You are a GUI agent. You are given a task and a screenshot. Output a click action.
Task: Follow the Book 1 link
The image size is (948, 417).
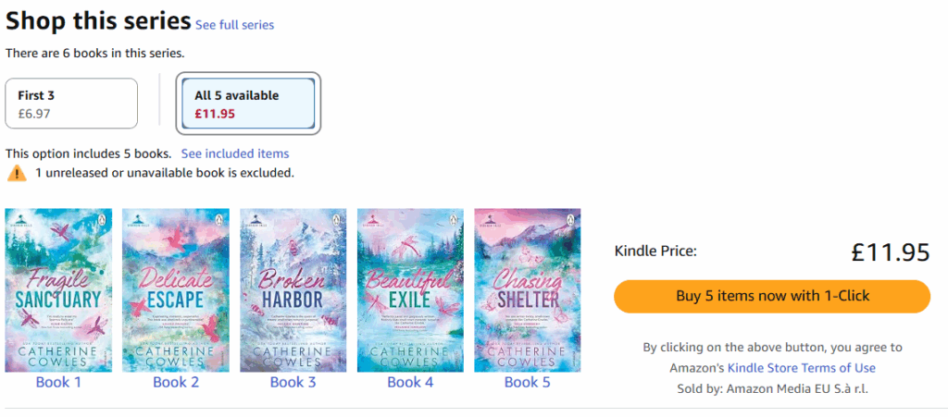(58, 382)
